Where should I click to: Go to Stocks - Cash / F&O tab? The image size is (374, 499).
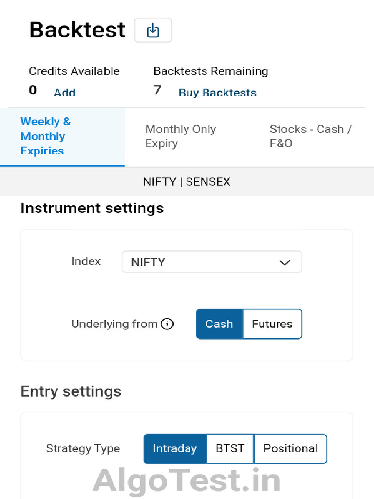point(312,136)
